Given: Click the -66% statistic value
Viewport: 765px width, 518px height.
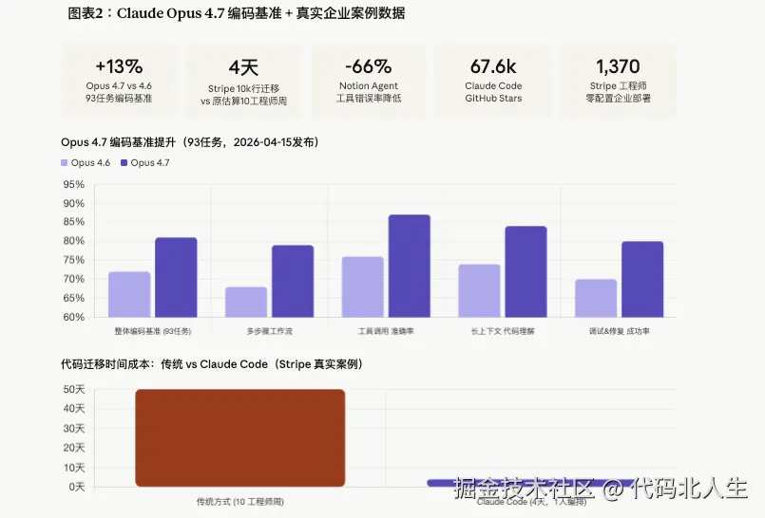Looking at the screenshot, I should 369,66.
